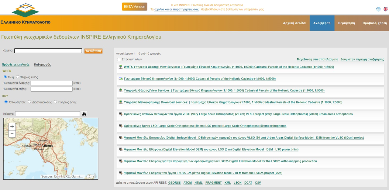Switch to English using the UK flag
Image resolution: width=389 pixels, height=190 pixels.
pyautogui.click(x=386, y=9)
